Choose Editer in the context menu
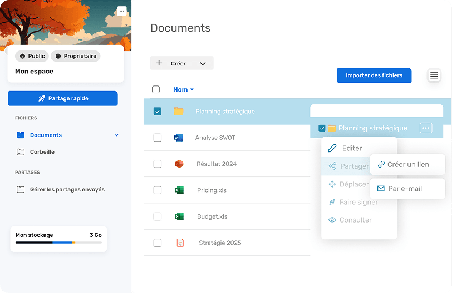The width and height of the screenshot is (452, 293). pyautogui.click(x=351, y=148)
